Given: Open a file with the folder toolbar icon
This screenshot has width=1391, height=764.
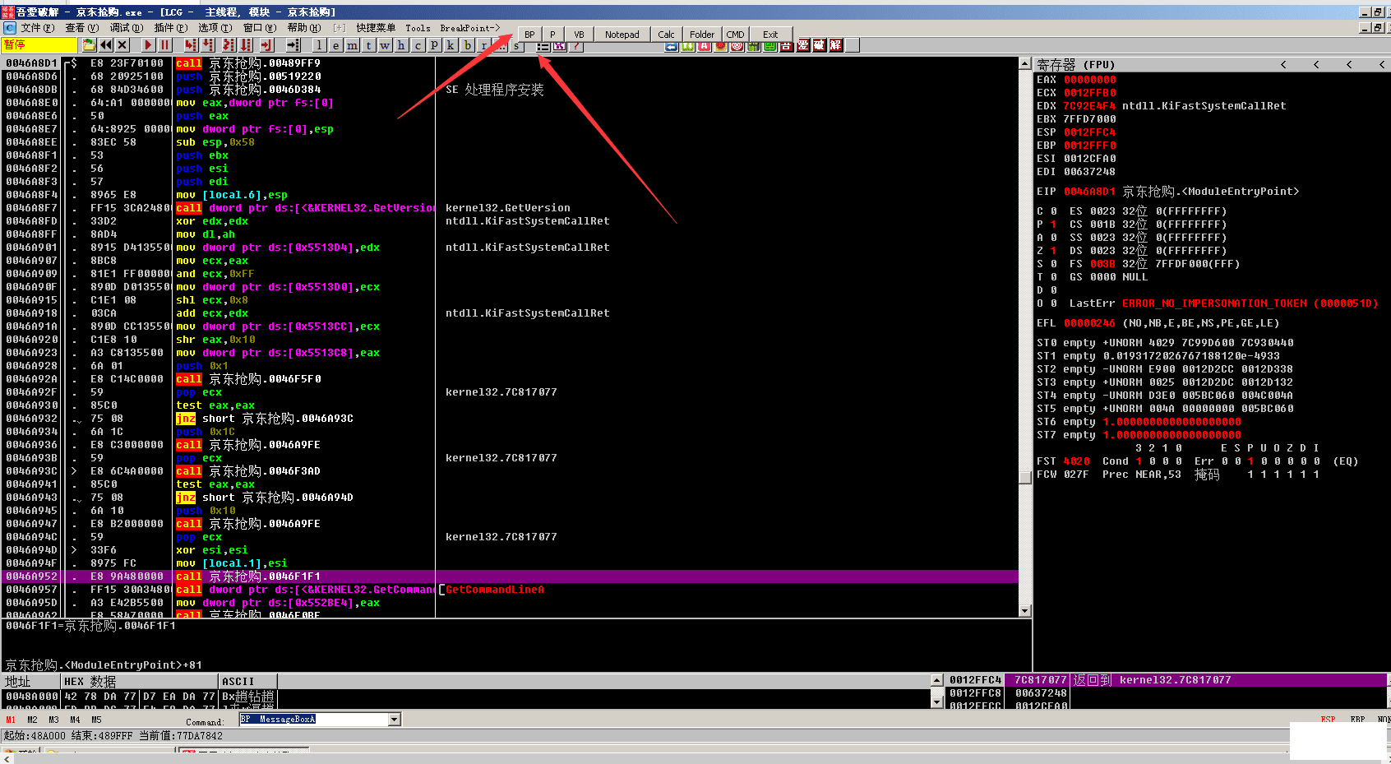Looking at the screenshot, I should [x=89, y=45].
